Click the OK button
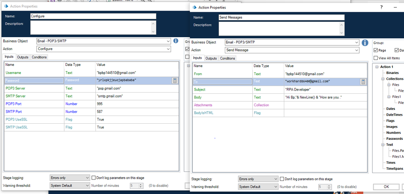The image size is (404, 194). (x=386, y=187)
